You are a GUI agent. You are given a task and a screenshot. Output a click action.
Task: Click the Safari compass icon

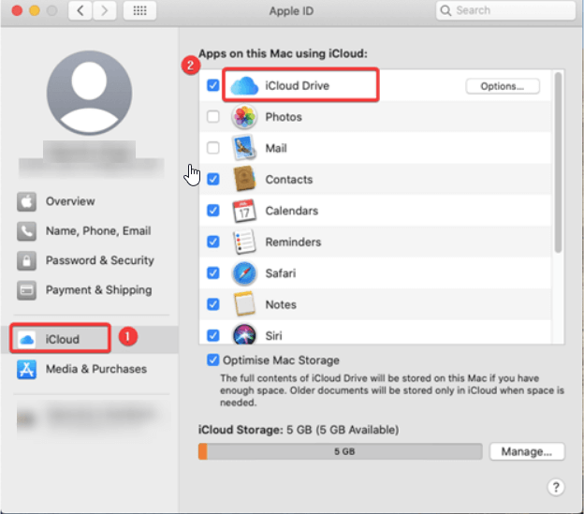[x=244, y=273]
